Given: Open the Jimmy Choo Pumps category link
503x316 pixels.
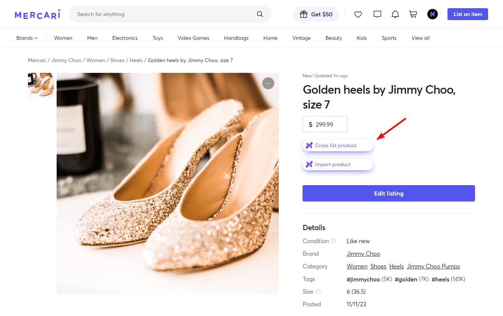Looking at the screenshot, I should point(433,266).
